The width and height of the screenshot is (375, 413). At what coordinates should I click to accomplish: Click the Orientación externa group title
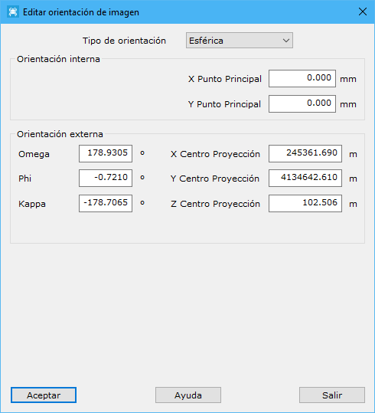click(x=60, y=134)
